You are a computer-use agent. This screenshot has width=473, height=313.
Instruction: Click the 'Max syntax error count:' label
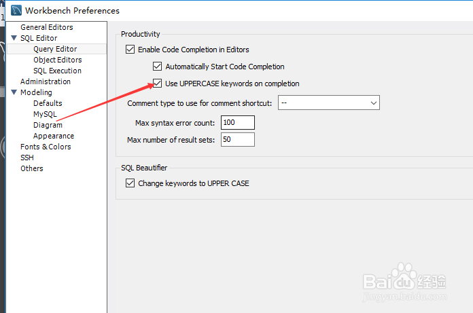[175, 123]
